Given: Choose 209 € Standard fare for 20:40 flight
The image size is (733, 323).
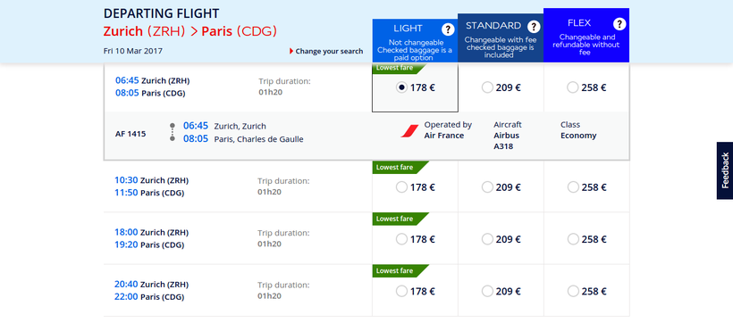Looking at the screenshot, I should pos(487,291).
